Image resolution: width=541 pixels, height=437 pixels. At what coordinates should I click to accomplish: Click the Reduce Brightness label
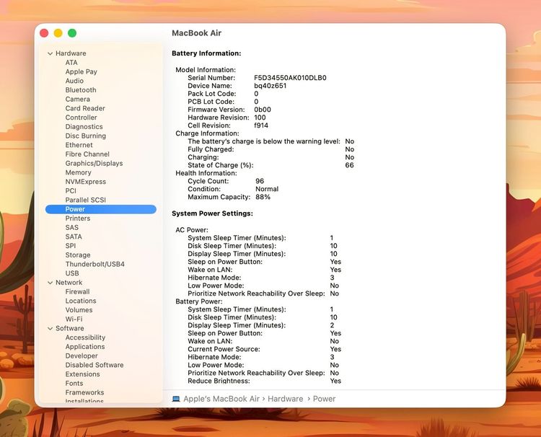219,381
